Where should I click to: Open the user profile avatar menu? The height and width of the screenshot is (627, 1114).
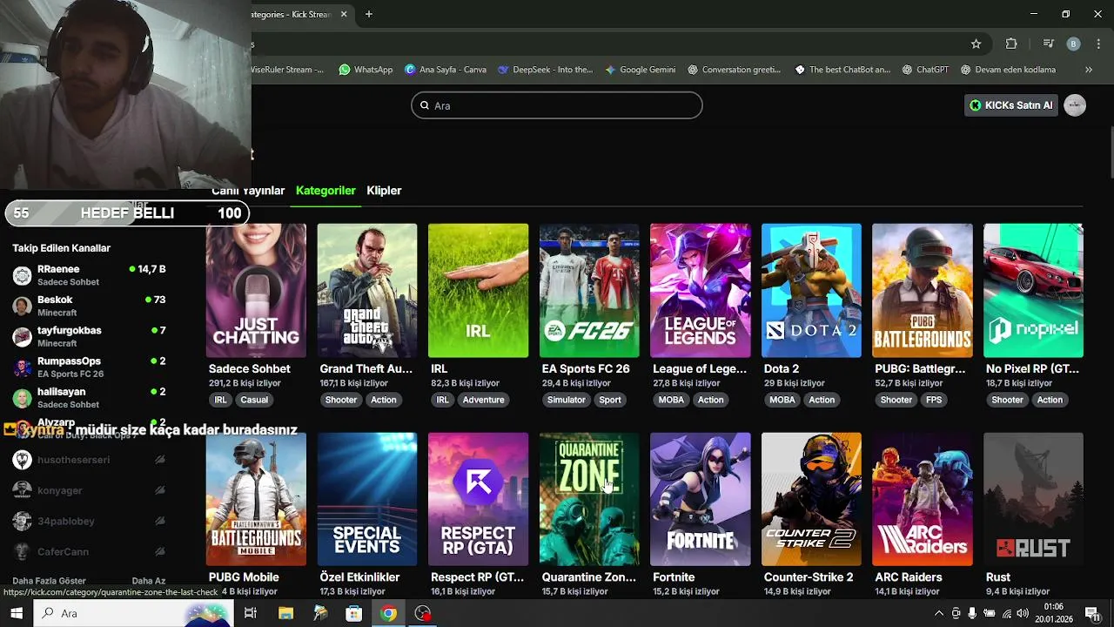click(x=1075, y=105)
